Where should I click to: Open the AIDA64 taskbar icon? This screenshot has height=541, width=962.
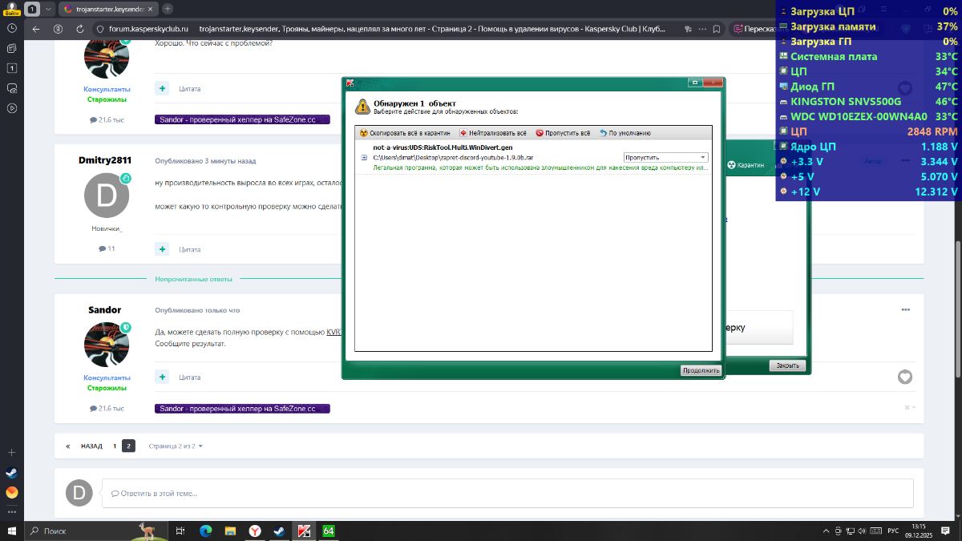[329, 531]
